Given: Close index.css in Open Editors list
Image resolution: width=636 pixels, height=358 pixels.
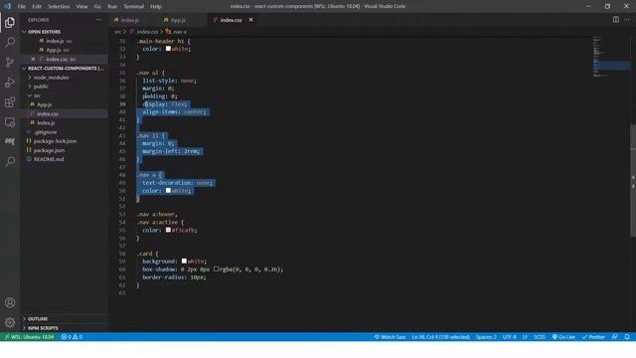Looking at the screenshot, I should 33,60.
